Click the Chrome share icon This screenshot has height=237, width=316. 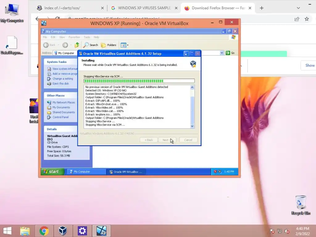click(x=297, y=19)
